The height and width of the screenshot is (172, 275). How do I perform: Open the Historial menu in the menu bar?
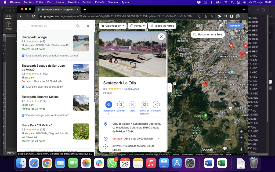tap(59, 2)
